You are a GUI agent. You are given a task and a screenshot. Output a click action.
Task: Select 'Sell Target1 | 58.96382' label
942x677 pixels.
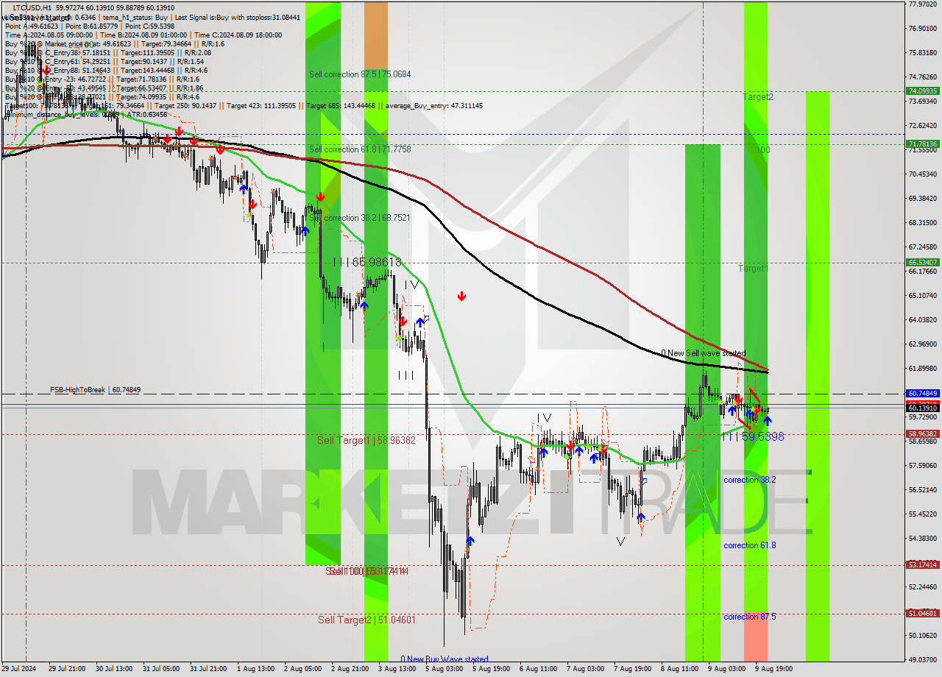[366, 440]
